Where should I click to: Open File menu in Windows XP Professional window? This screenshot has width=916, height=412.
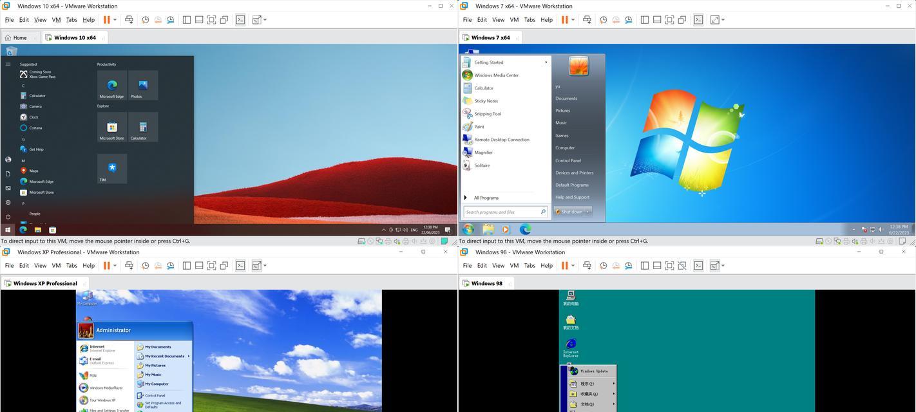click(x=9, y=266)
